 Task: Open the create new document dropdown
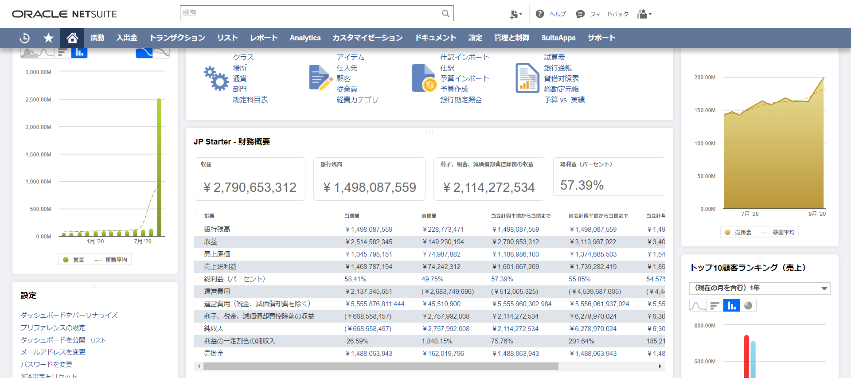click(x=515, y=14)
